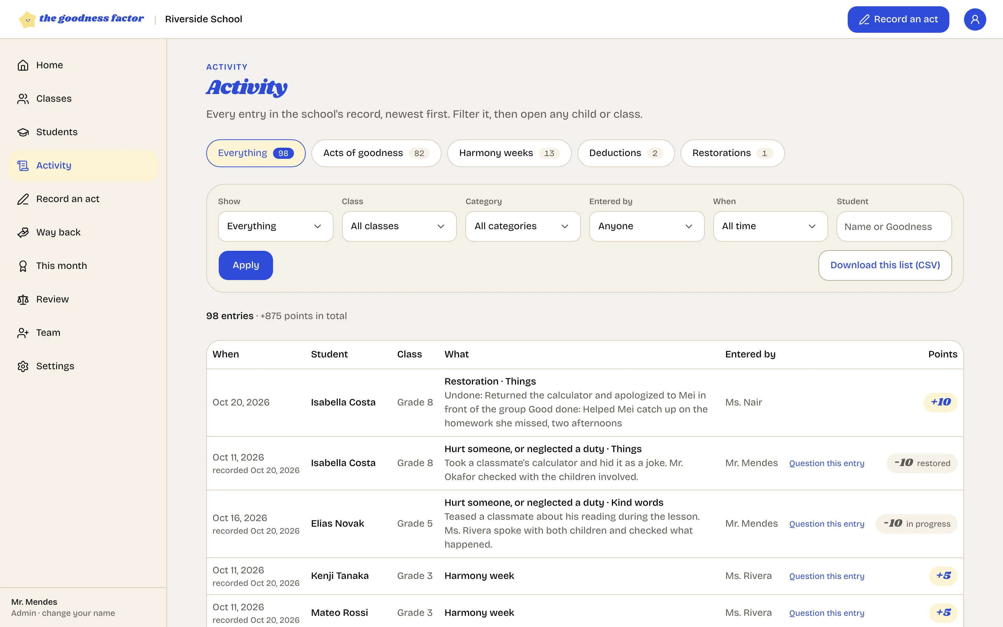The image size is (1003, 627).
Task: Click the This month award ribbon icon
Action: tap(23, 266)
